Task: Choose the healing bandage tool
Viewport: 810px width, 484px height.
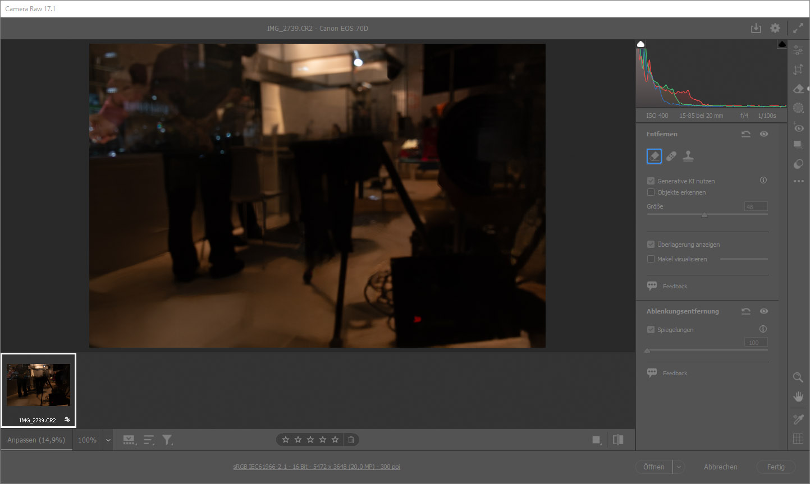Action: click(x=671, y=156)
